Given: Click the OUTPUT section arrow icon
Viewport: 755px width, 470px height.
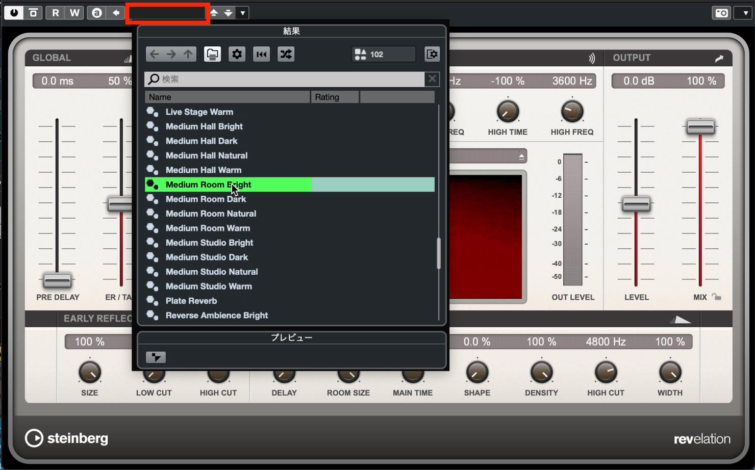Looking at the screenshot, I should 719,58.
